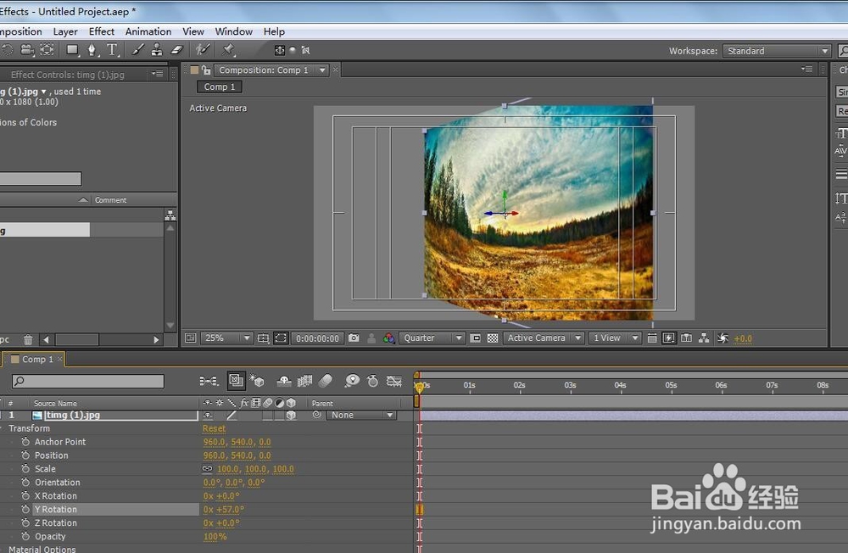Open the Layer menu
848x553 pixels.
tap(65, 31)
